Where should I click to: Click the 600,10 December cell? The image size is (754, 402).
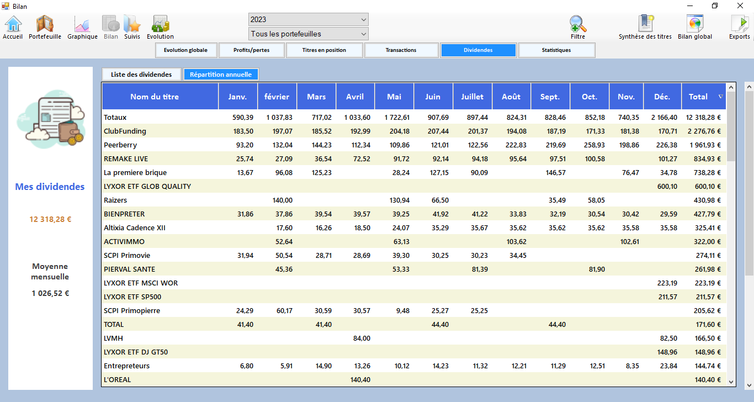click(667, 186)
